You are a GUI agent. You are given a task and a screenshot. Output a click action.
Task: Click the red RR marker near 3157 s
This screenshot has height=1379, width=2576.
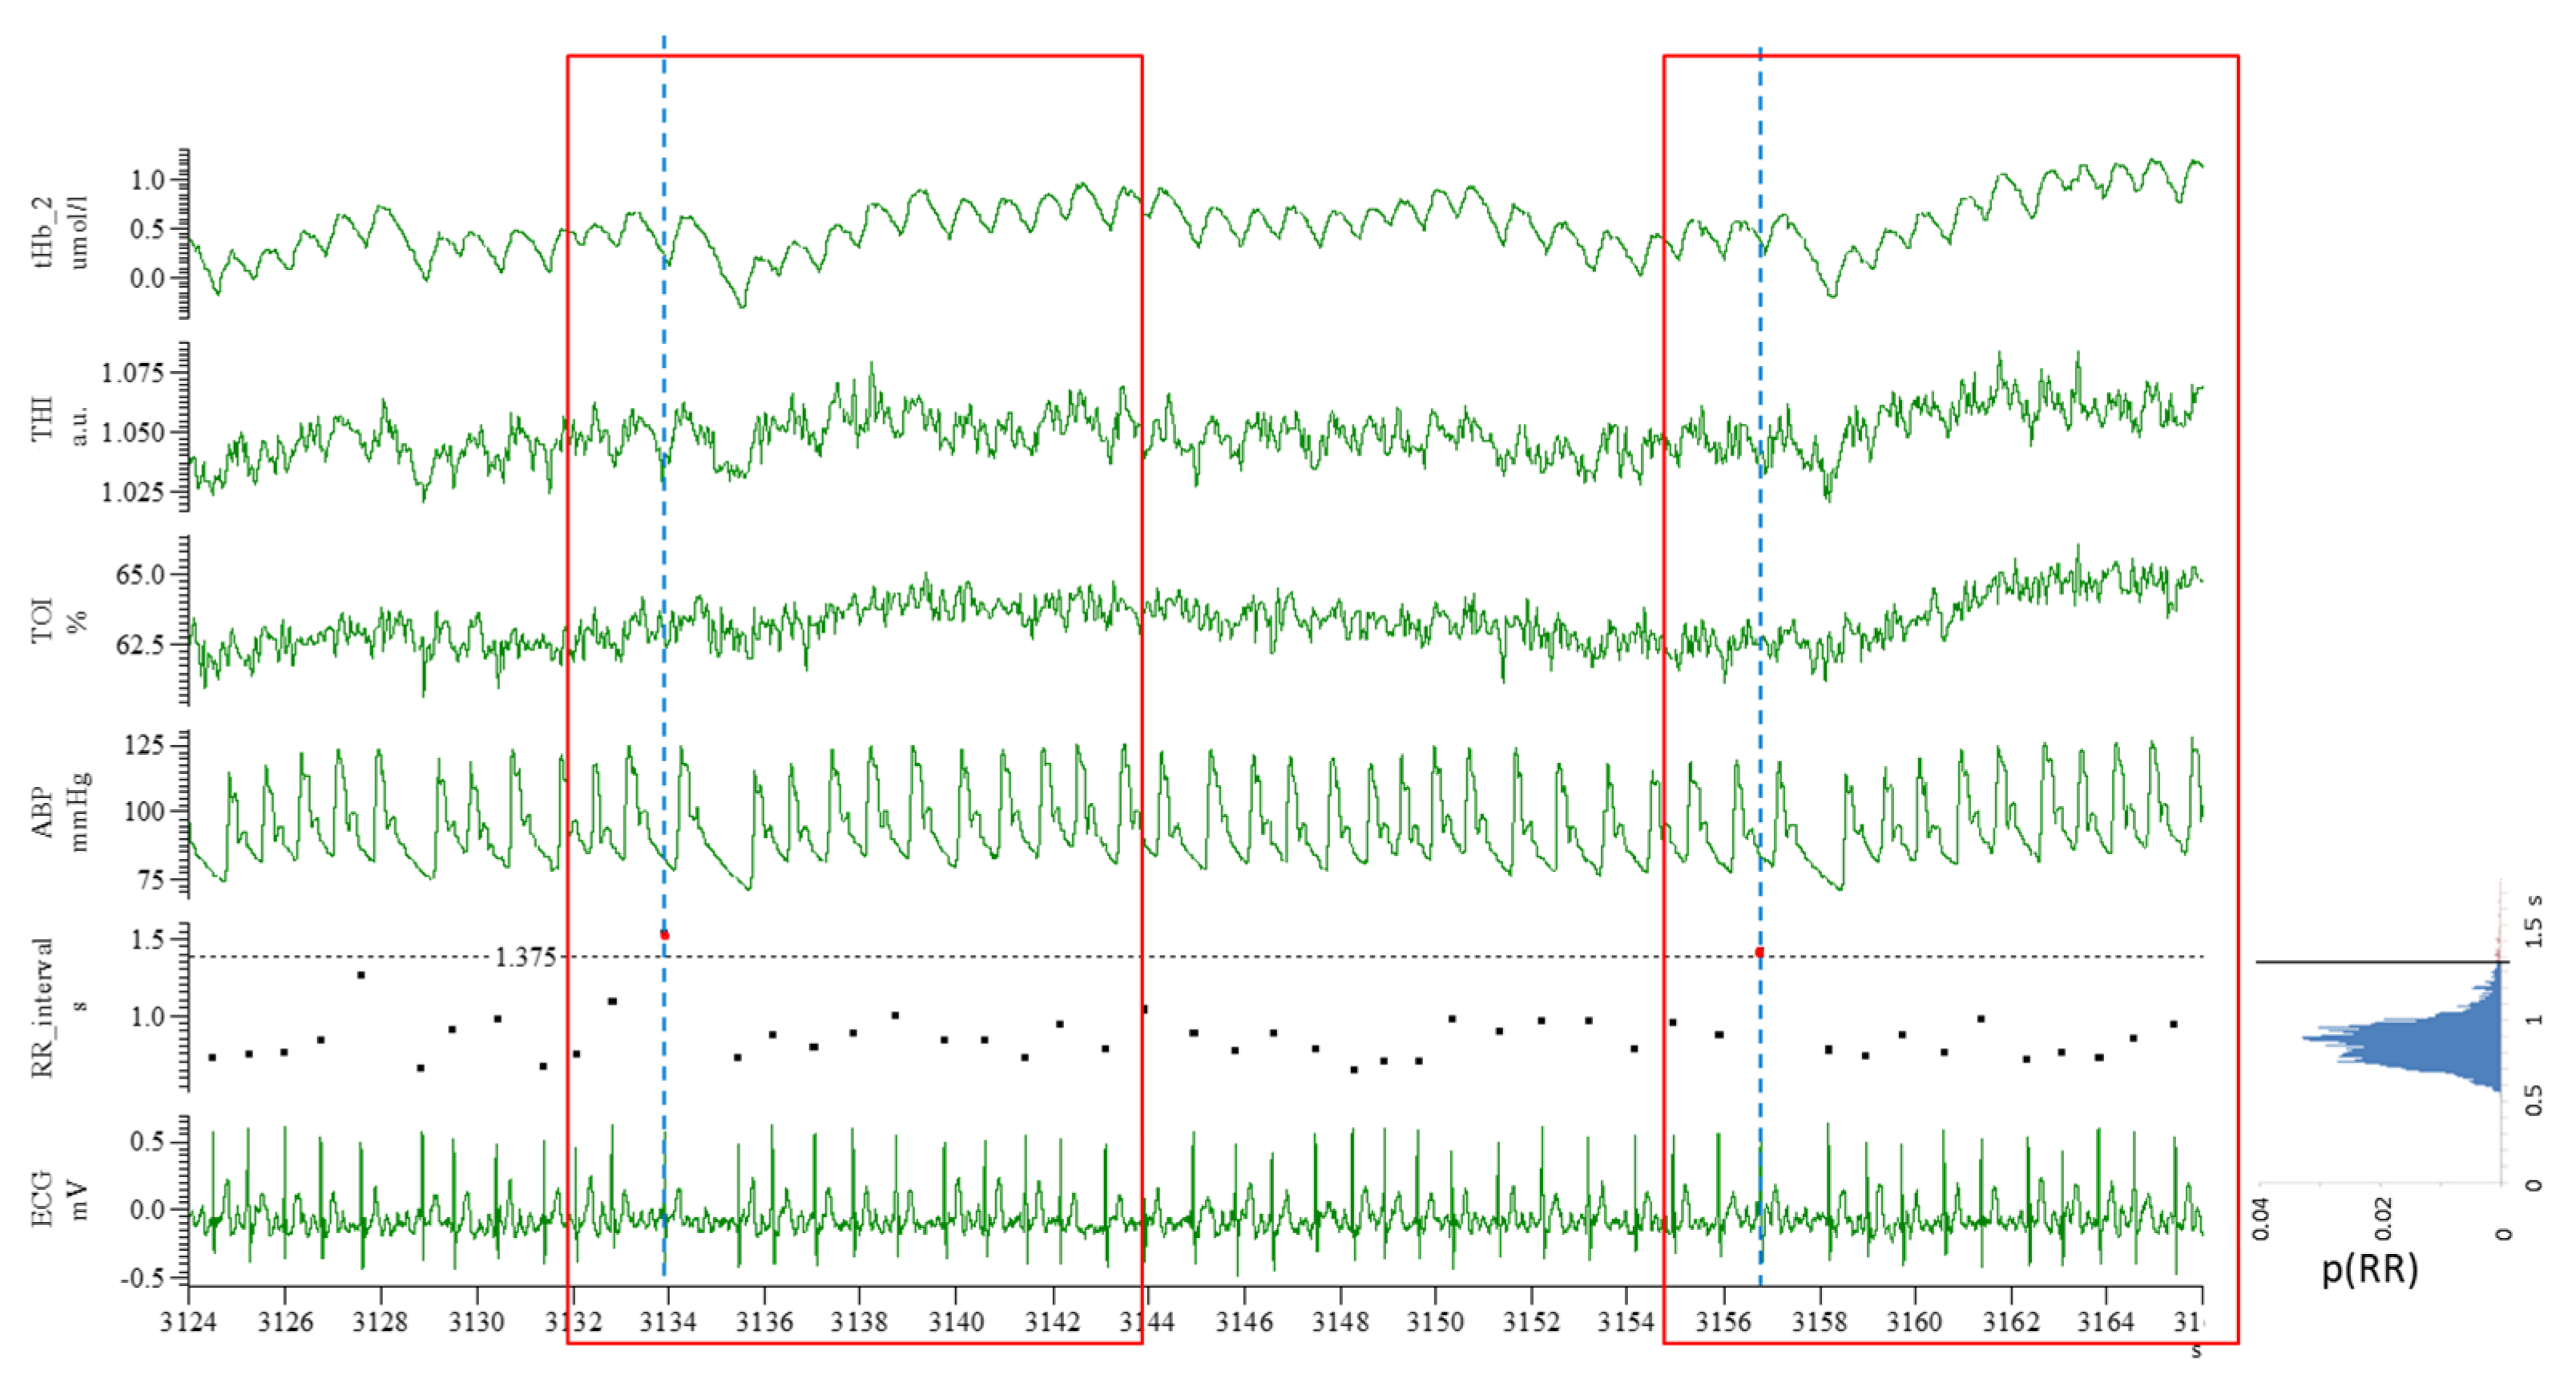point(1759,953)
